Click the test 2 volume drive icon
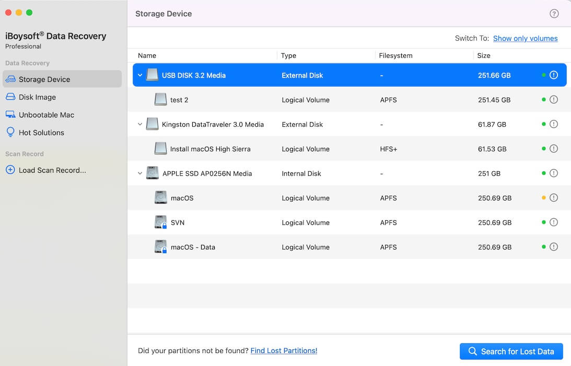The width and height of the screenshot is (571, 366). point(160,99)
